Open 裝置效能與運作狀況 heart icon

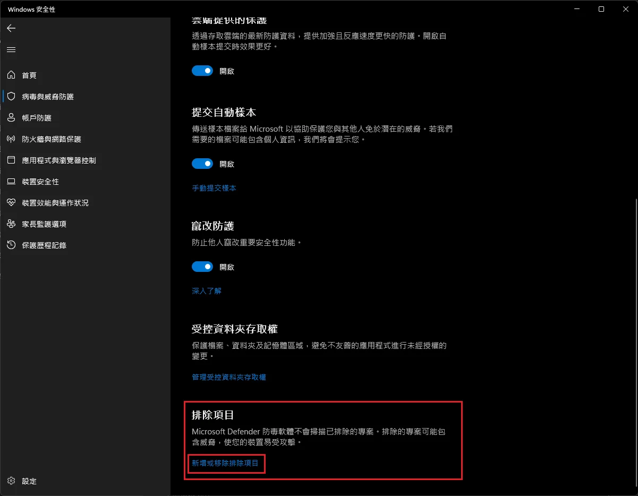point(11,203)
